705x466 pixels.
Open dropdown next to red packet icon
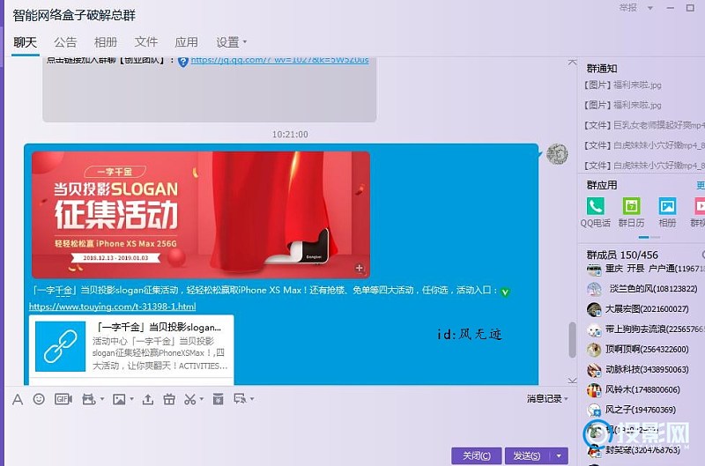[102, 399]
